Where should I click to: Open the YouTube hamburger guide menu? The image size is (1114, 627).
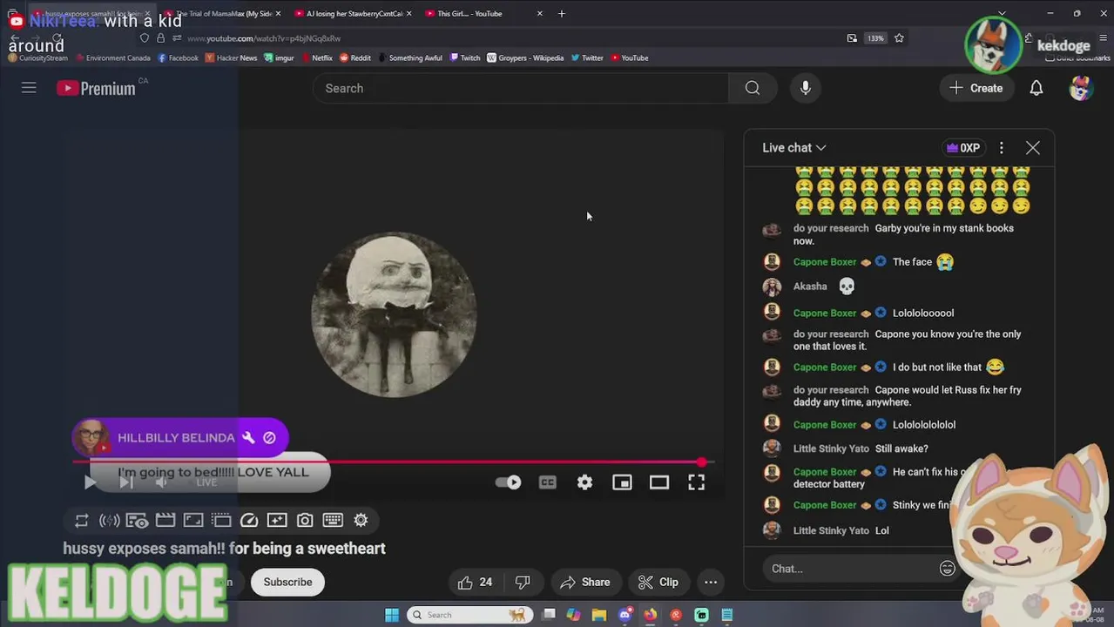point(29,88)
